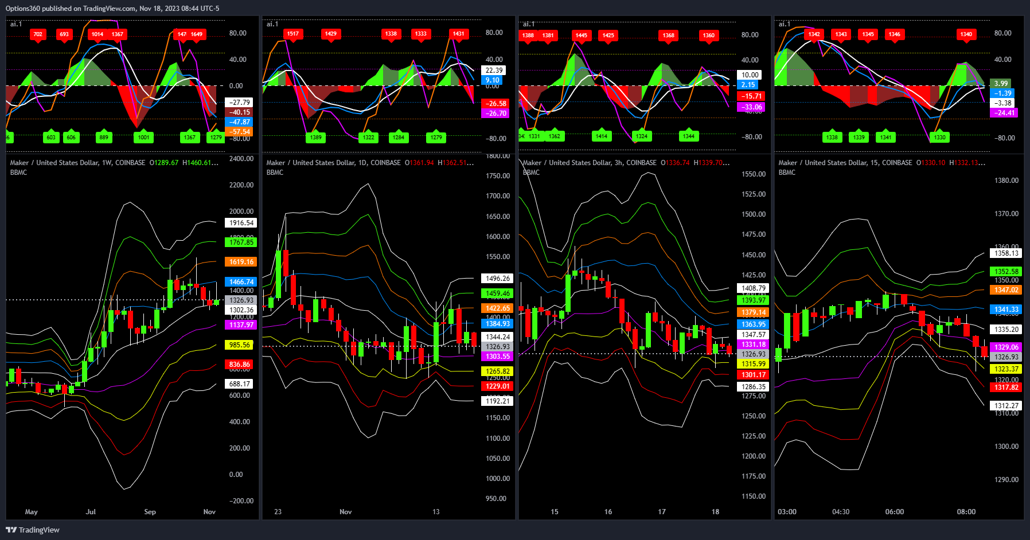
Task: Click the 22.39 oscillator value on daily panel
Action: coord(494,71)
